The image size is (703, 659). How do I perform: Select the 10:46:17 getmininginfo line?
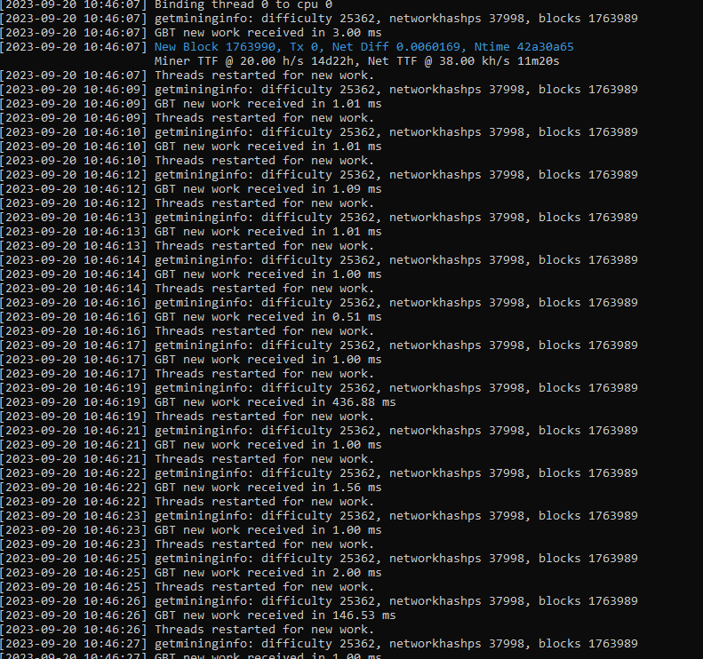(319, 345)
